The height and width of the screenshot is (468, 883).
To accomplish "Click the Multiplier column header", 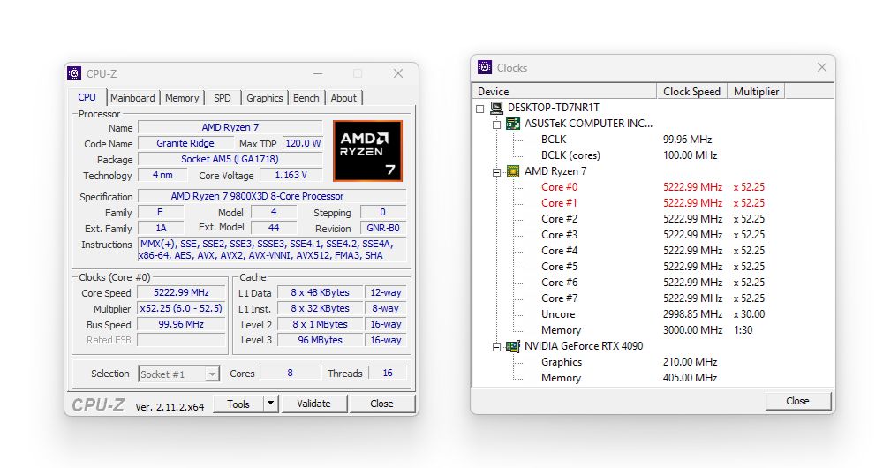I will pos(757,91).
